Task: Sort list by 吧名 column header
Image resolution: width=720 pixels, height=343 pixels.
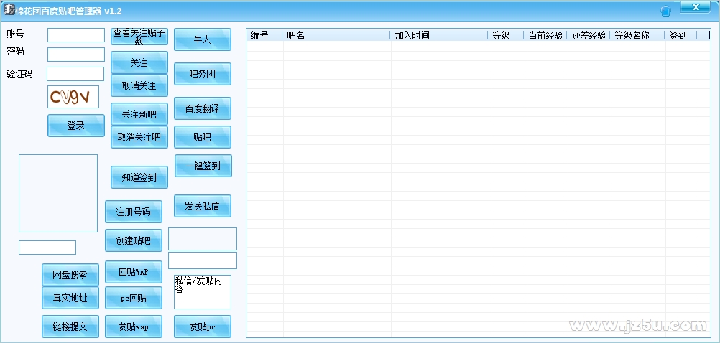Action: click(x=336, y=35)
